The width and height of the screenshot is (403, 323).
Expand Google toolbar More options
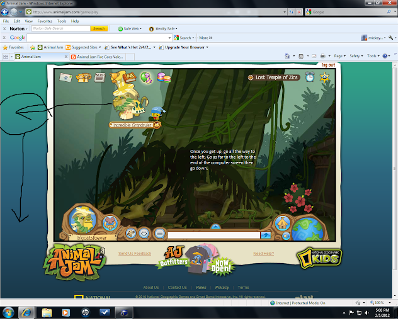click(206, 38)
